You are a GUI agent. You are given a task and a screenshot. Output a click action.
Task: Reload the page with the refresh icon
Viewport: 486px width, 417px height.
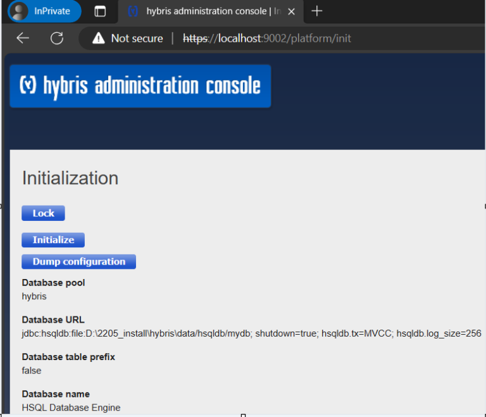pos(57,39)
